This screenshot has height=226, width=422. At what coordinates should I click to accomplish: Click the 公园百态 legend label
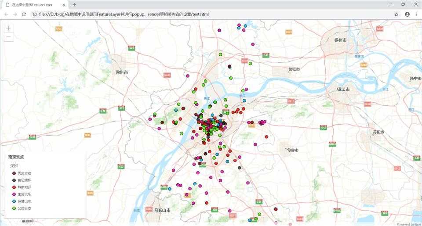25,208
